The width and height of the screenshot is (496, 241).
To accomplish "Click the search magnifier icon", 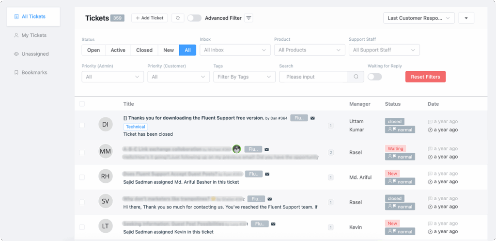I will [356, 77].
